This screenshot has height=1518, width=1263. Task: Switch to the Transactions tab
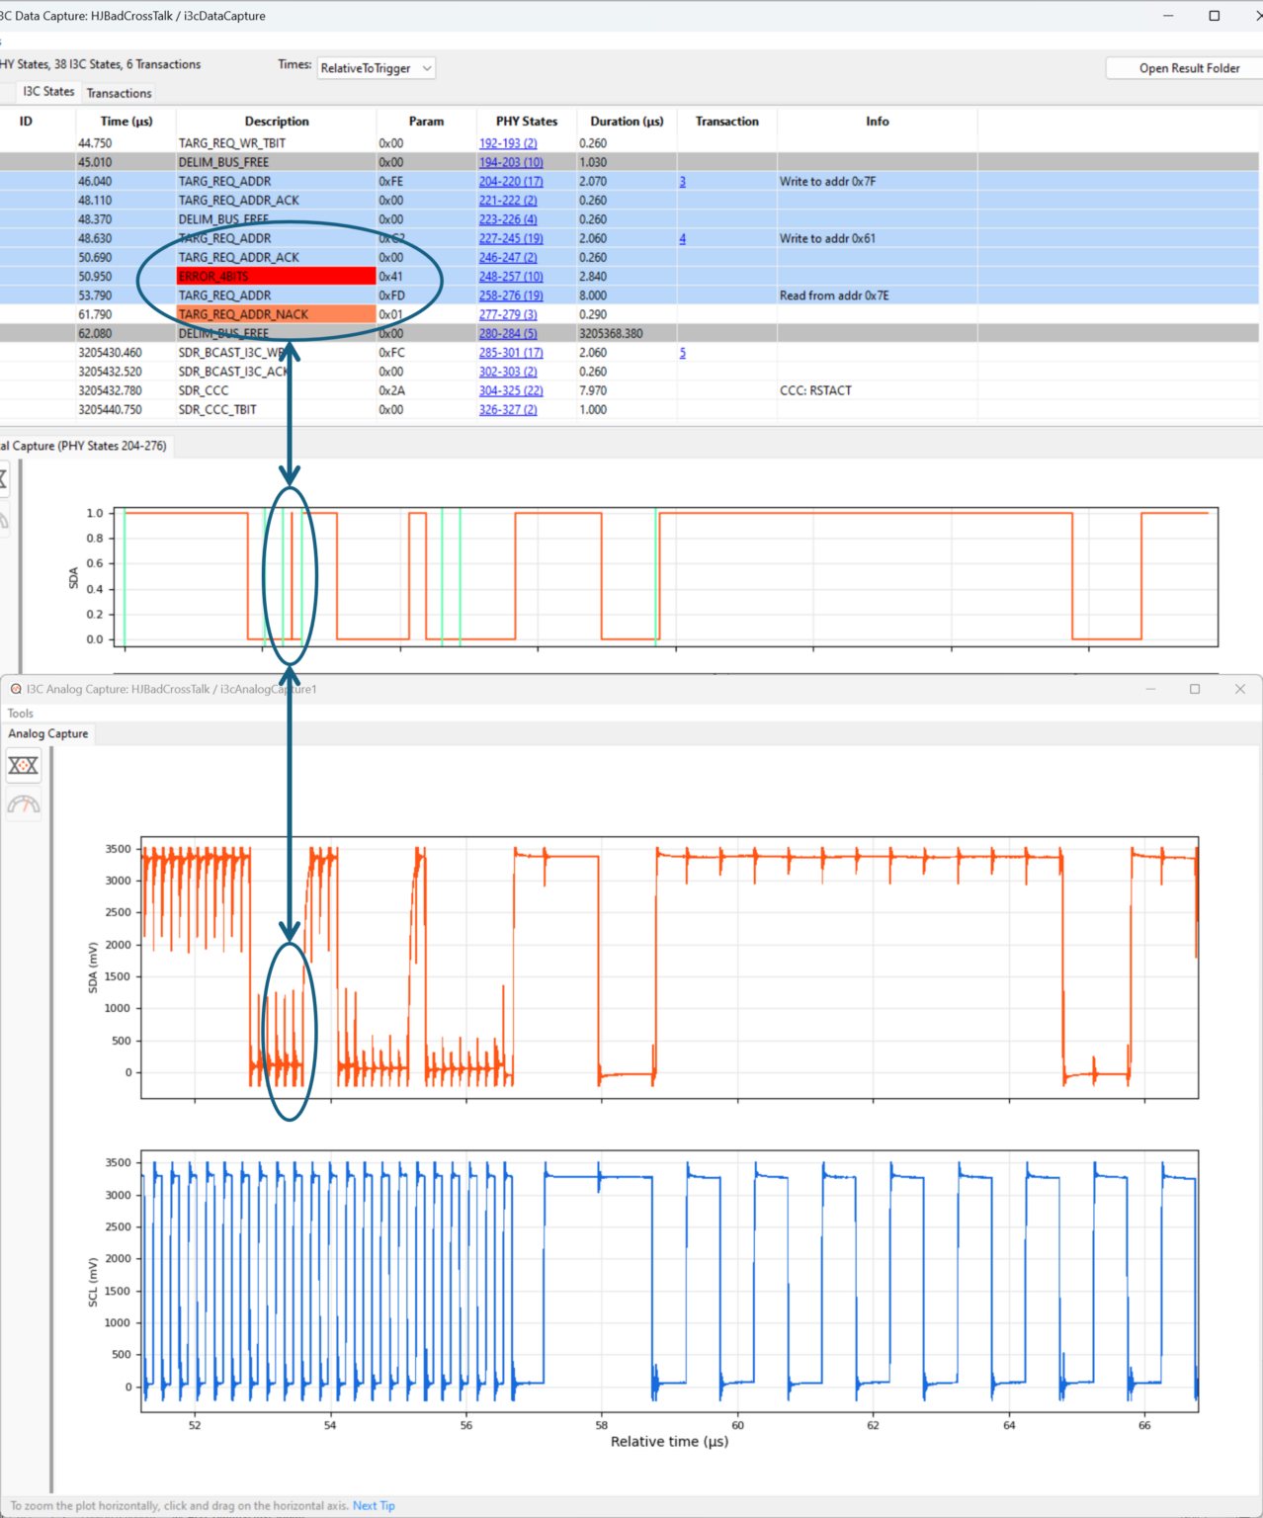pos(119,92)
